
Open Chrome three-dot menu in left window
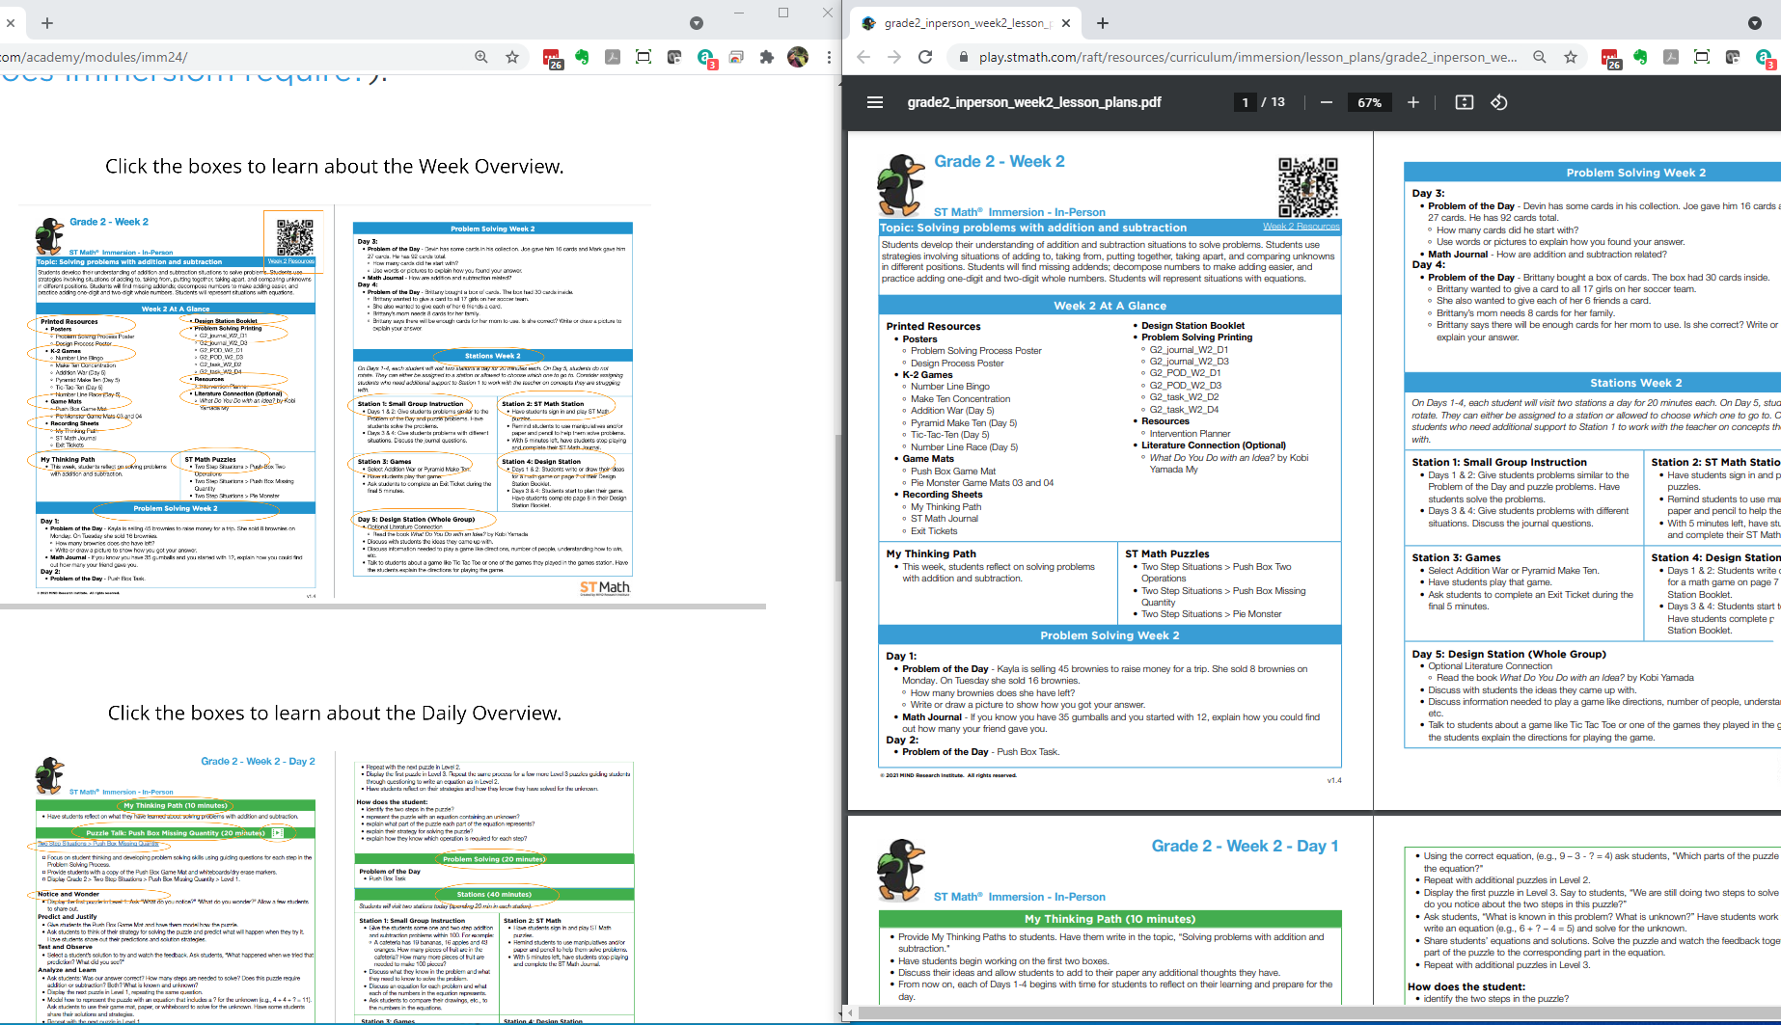click(829, 57)
